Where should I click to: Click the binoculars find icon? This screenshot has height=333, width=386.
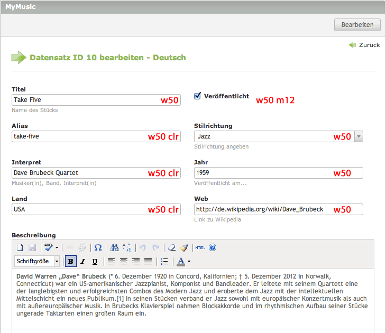tap(114, 247)
